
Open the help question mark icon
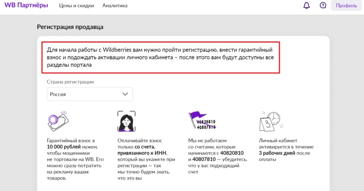pyautogui.click(x=323, y=5)
